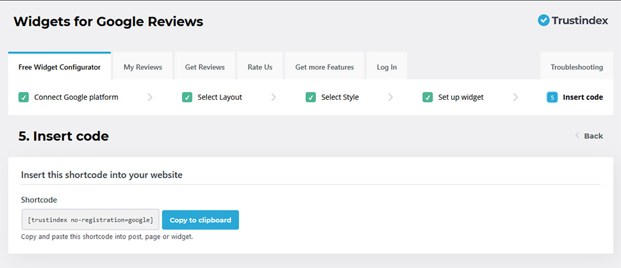The width and height of the screenshot is (621, 268).
Task: Click chevron arrow after Select Layout step
Action: pos(274,97)
